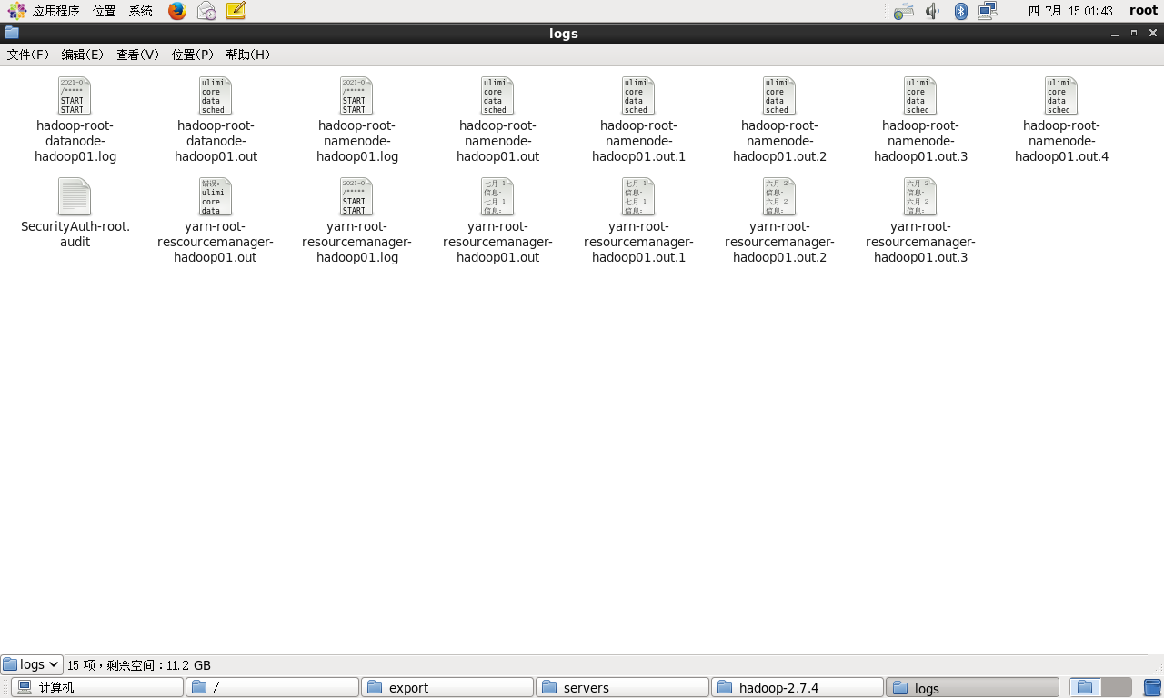Viewport: 1164px width, 698px height.
Task: Select the SecurityAuth-root.audit file icon
Action: click(75, 196)
